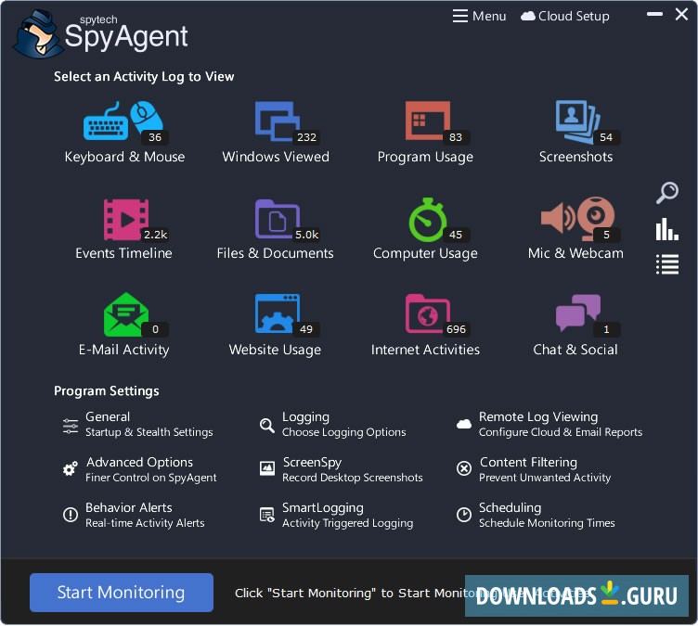Click the 'Events Timeline' label
Screen dimensions: 698x626
pyautogui.click(x=123, y=253)
